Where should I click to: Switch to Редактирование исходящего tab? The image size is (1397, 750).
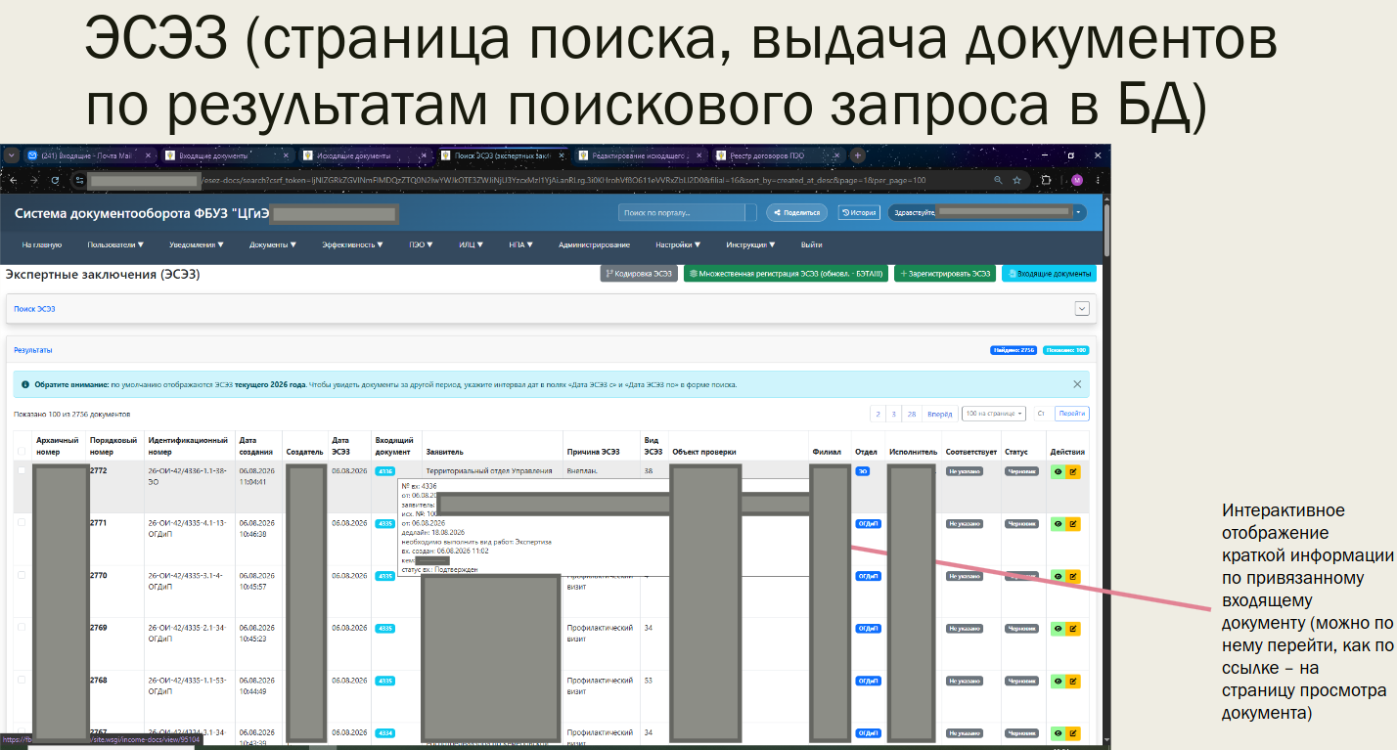point(640,155)
